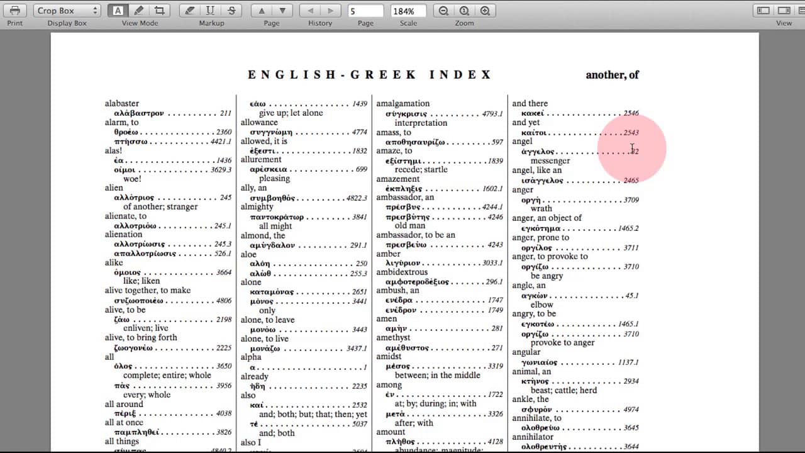Click the 'amber' entry
Viewport: 805px width, 453px height.
pos(388,254)
